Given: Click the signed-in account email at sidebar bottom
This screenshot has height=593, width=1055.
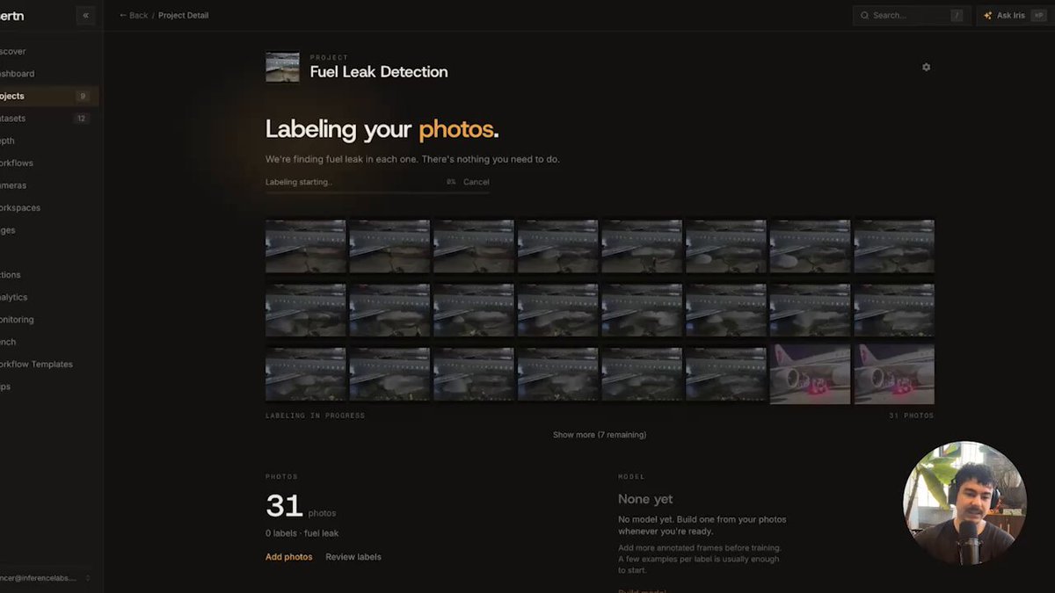Looking at the screenshot, I should pos(39,578).
